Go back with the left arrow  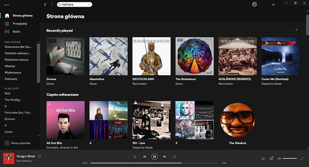(x=45, y=4)
